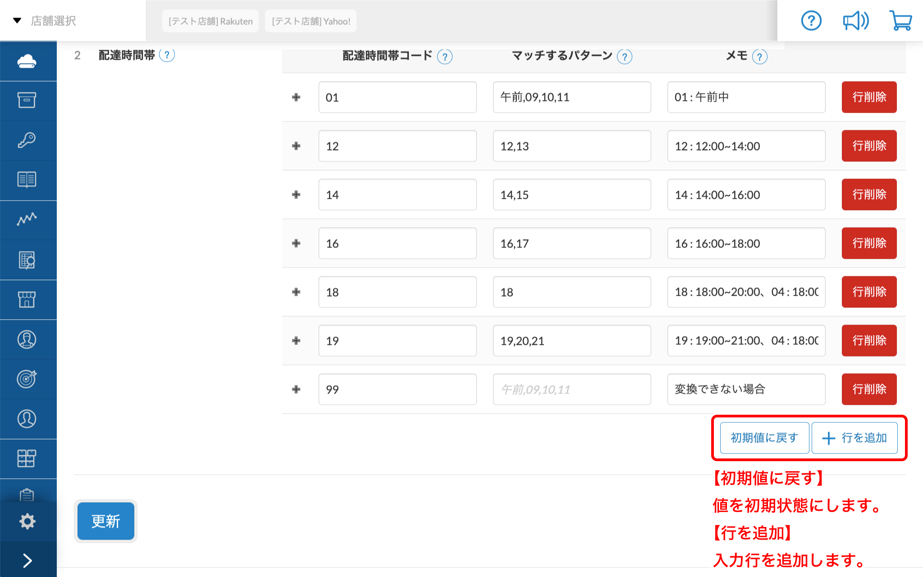Switch to the [テスト店舗] Rakuten tab

point(210,21)
